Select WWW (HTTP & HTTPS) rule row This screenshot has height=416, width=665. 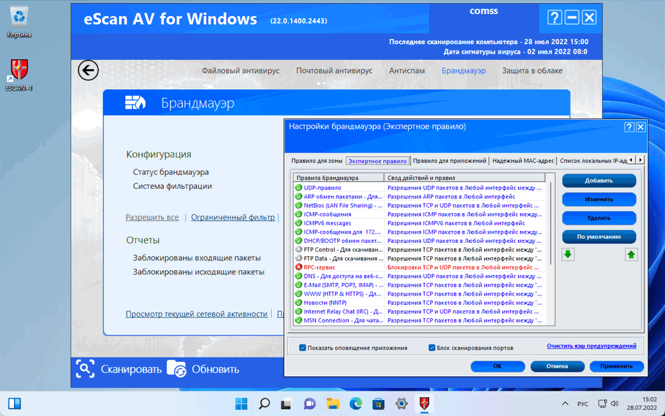click(x=419, y=294)
